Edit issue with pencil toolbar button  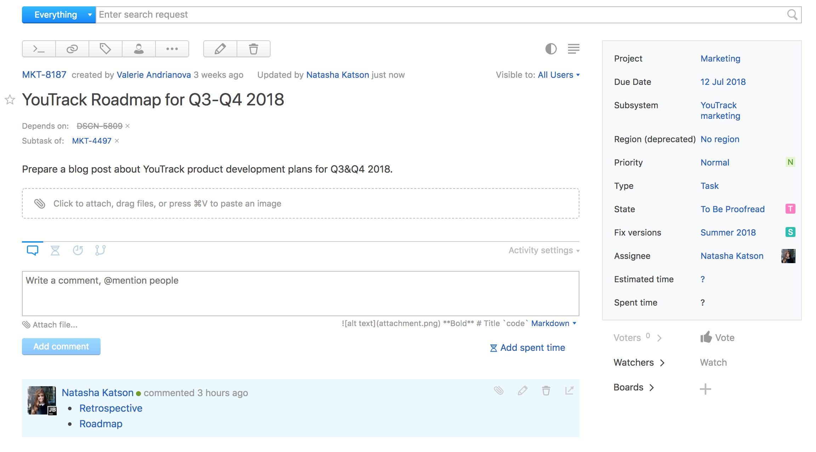[220, 49]
